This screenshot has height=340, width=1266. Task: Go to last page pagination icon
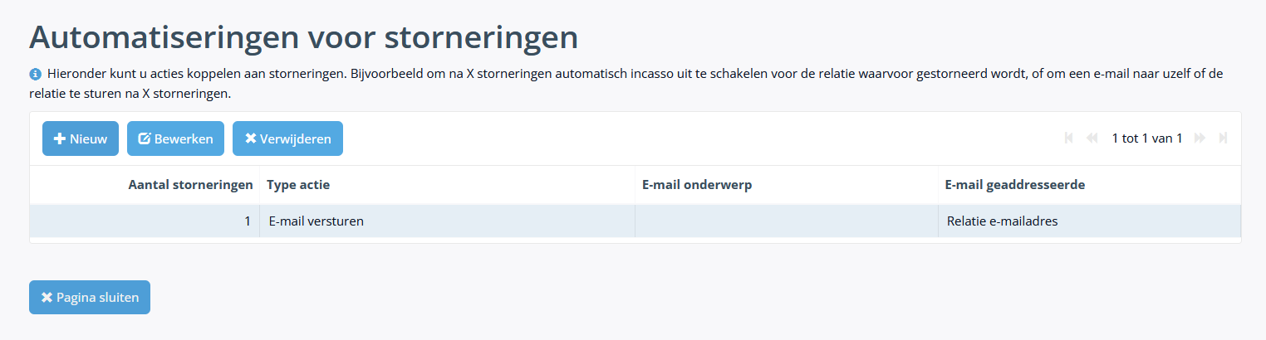click(x=1223, y=138)
